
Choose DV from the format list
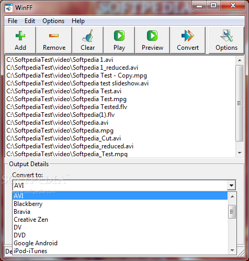point(120,227)
